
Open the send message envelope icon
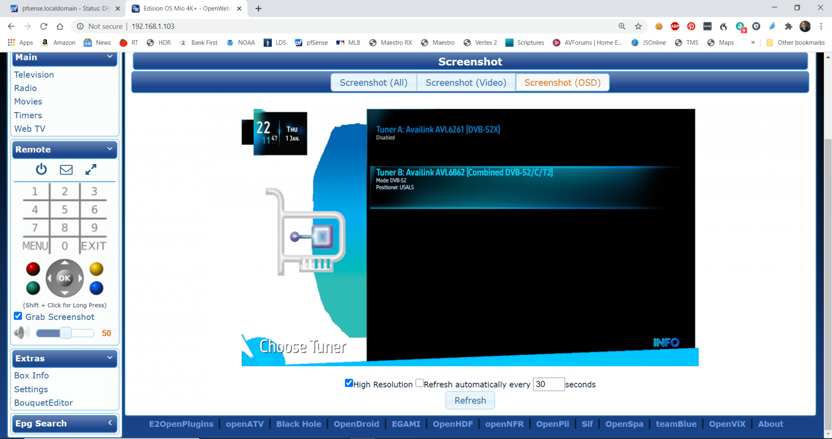(x=66, y=169)
